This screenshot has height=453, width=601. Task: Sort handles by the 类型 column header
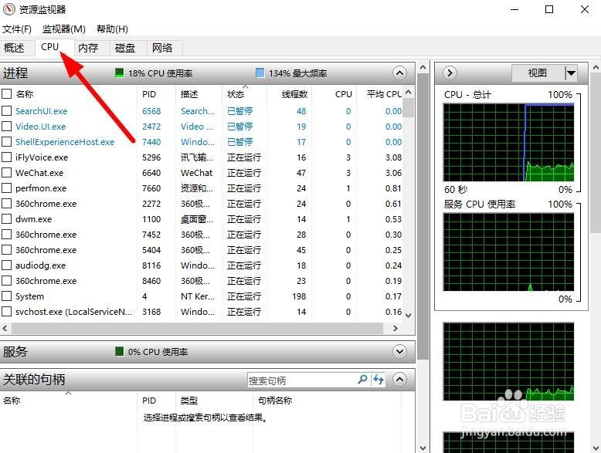click(x=214, y=401)
